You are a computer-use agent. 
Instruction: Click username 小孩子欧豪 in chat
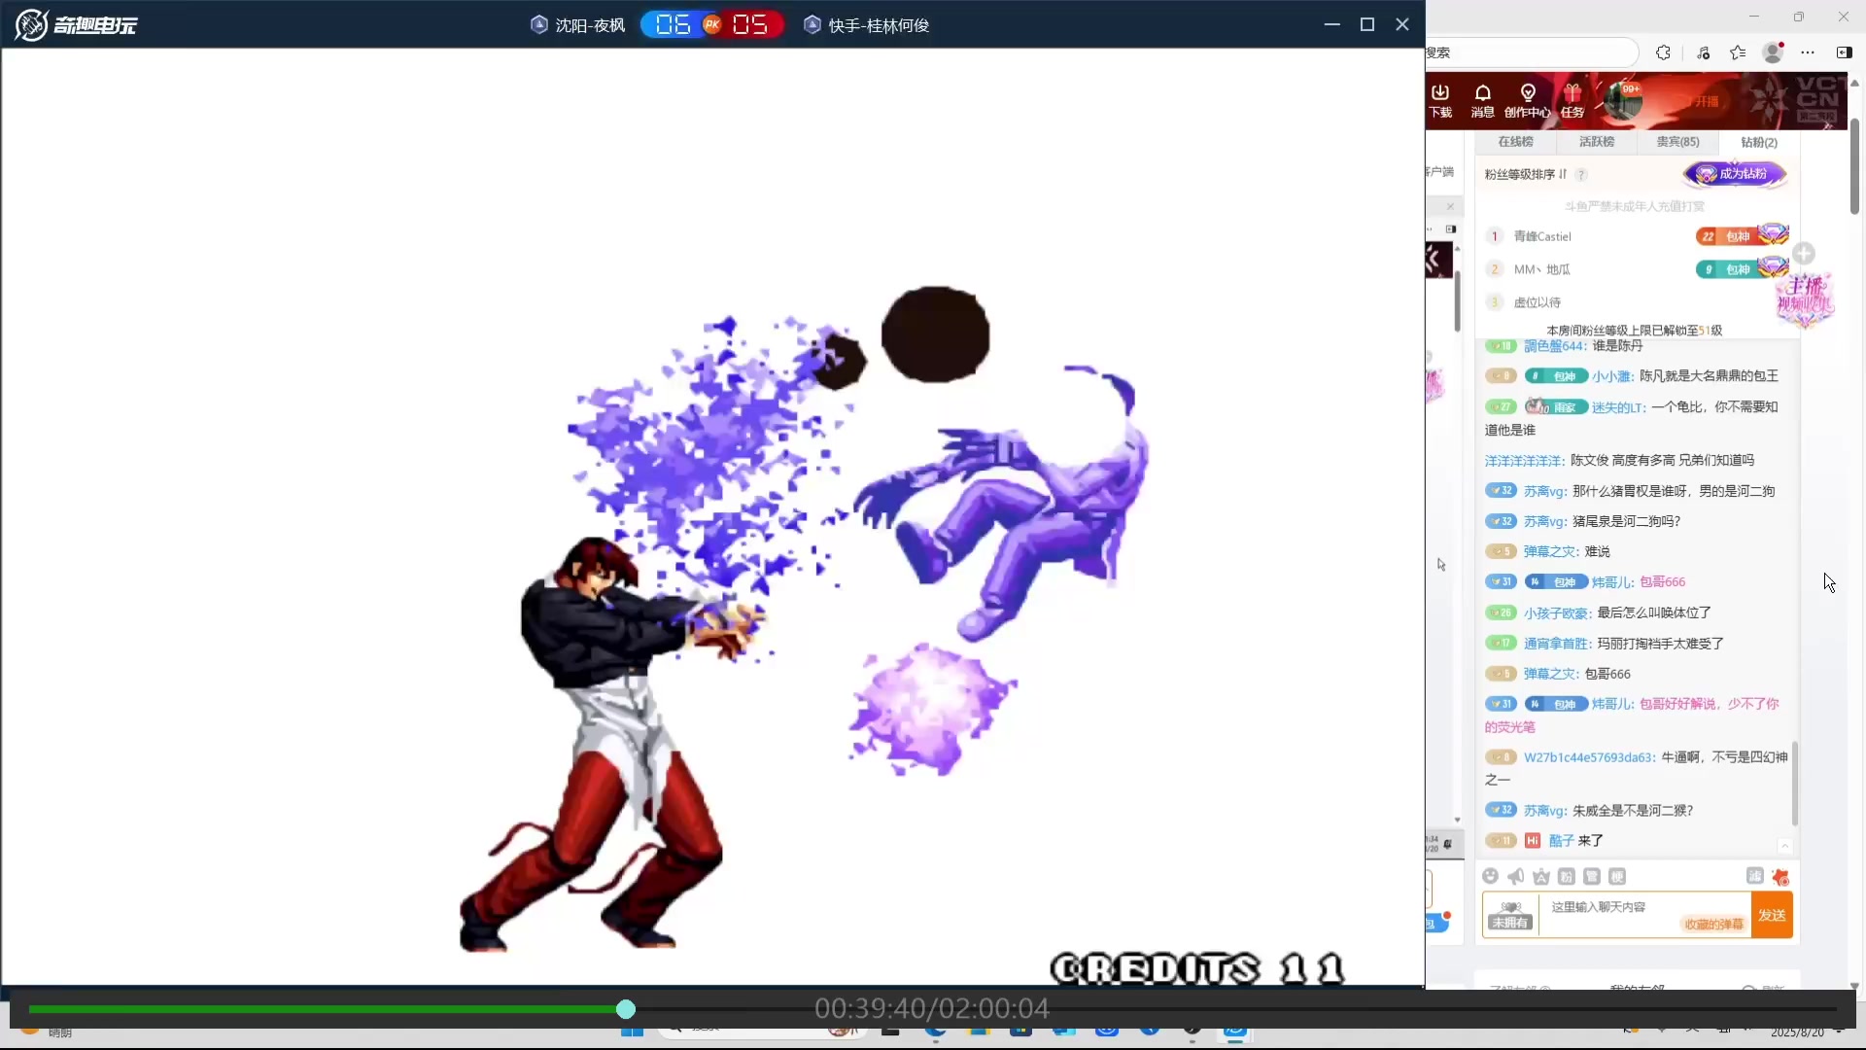click(1556, 613)
